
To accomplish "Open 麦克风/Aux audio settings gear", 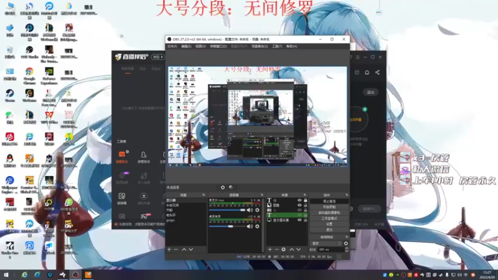I will point(257,210).
